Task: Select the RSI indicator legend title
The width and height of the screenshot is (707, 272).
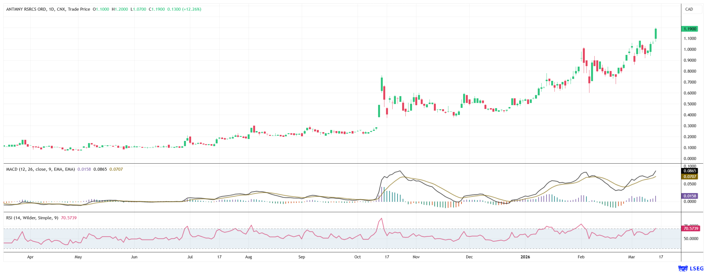Action: 32,218
